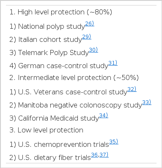The width and height of the screenshot is (162, 168).
Task: Open reference 35 for chemoprevention trials
Action: [x=114, y=142]
